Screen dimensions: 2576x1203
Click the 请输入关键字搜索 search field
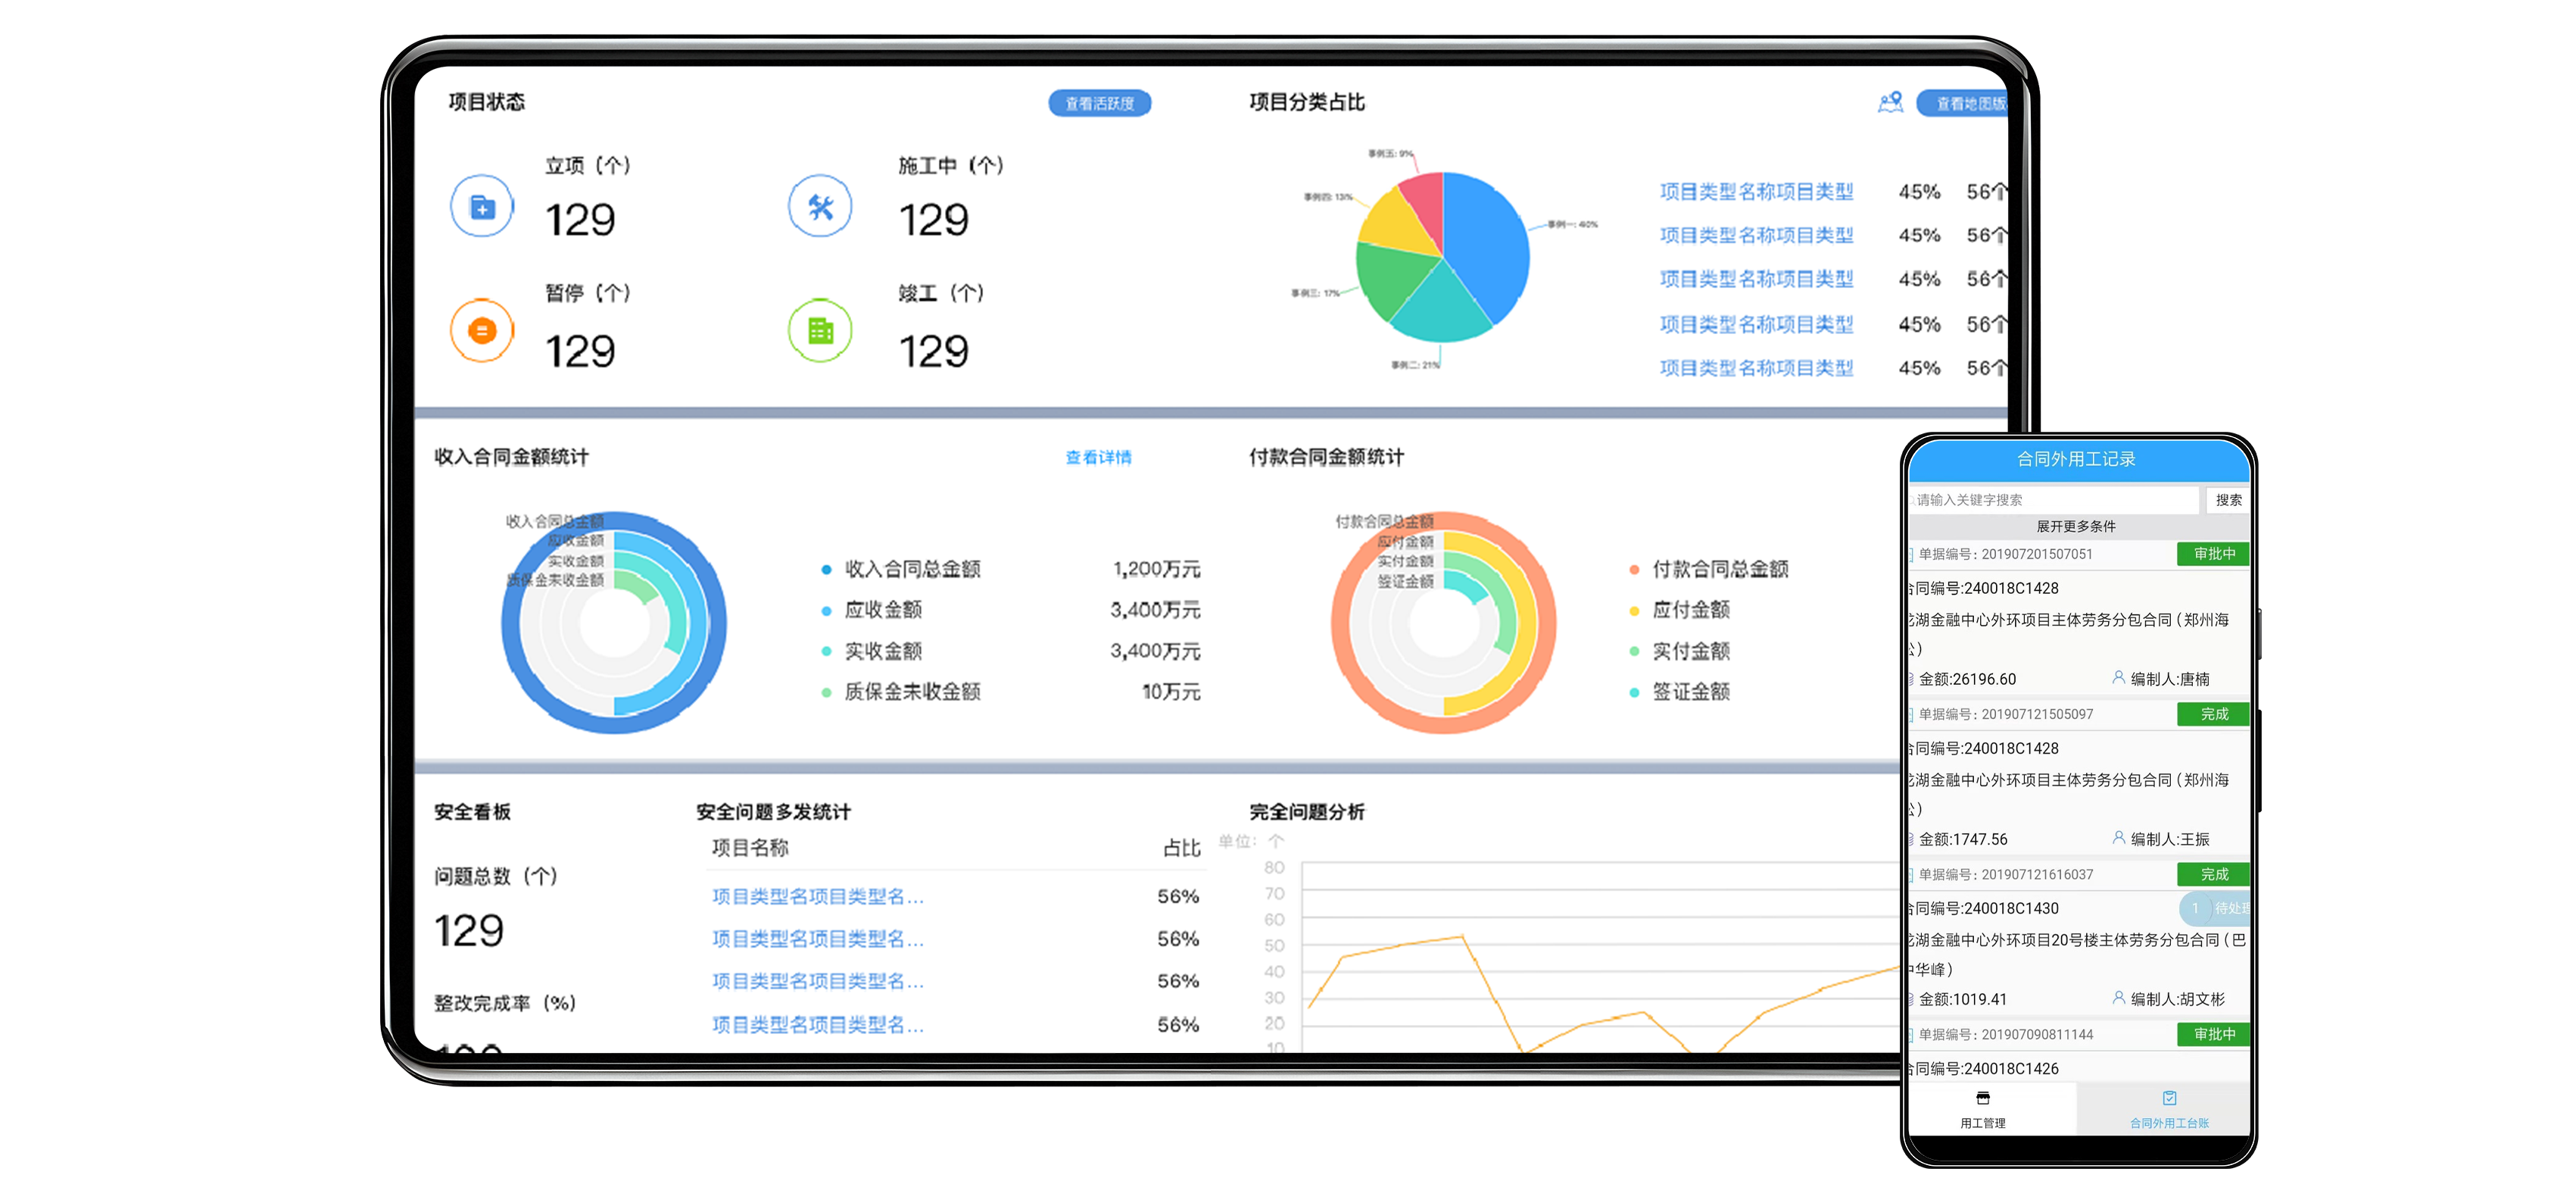2054,499
